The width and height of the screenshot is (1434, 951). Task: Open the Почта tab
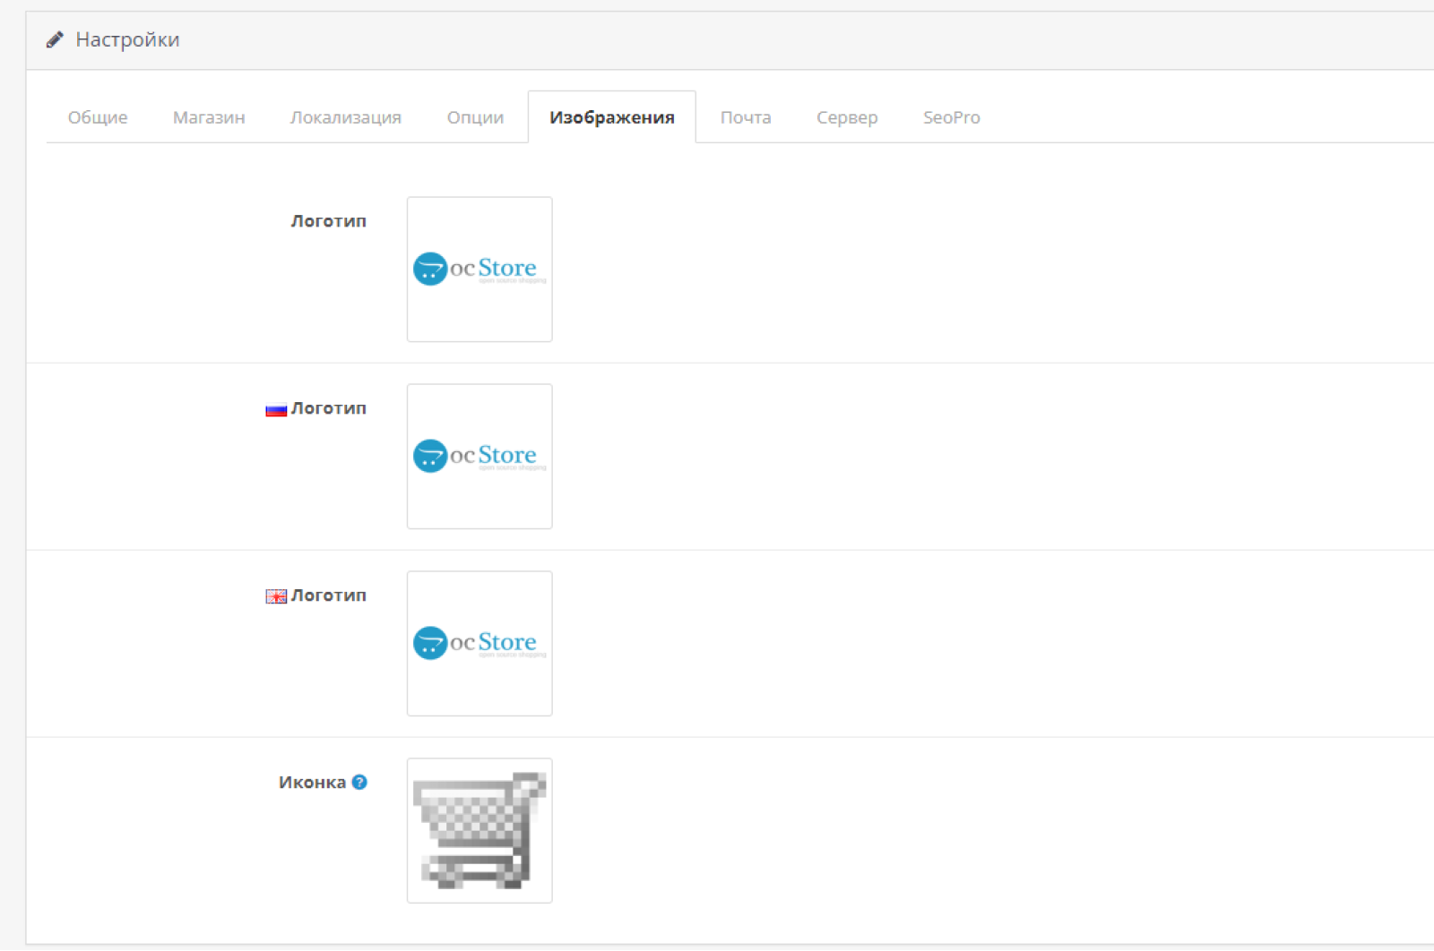coord(746,117)
